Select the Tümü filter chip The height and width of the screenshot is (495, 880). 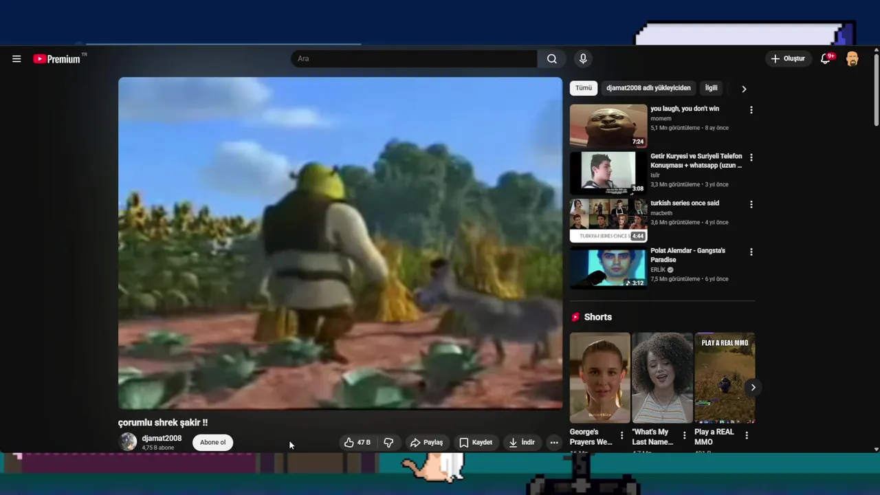pos(584,88)
